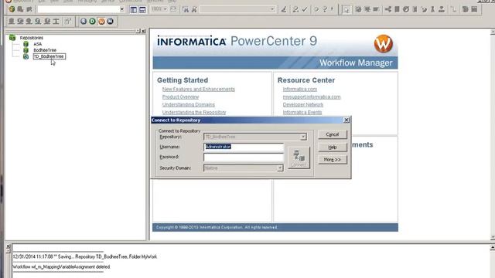Close the Connect to Repository dialog
This screenshot has width=495, height=278.
click(346, 120)
